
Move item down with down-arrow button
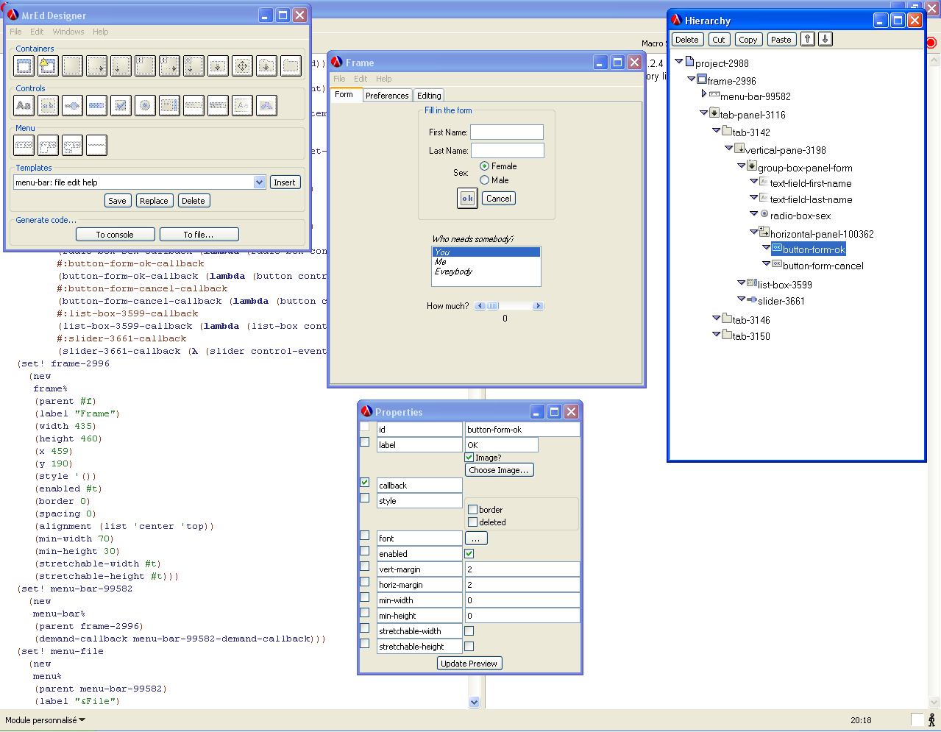[825, 40]
